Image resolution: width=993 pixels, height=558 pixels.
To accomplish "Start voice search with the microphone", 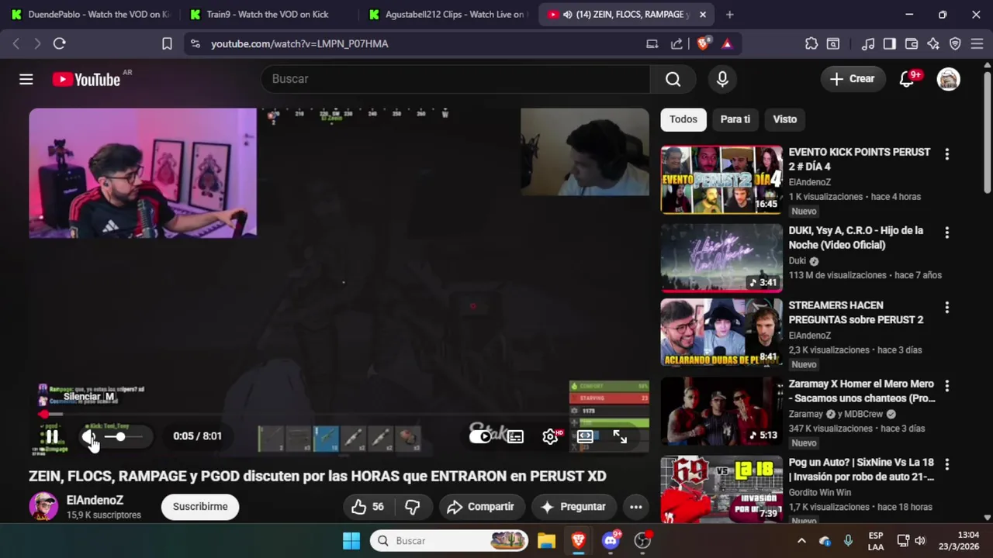I will (x=722, y=79).
